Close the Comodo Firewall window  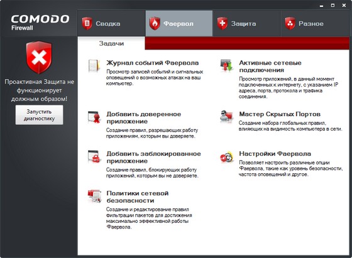pyautogui.click(x=344, y=5)
